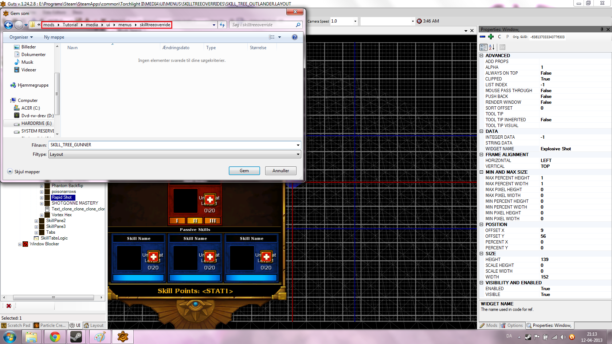Switch to the Scratch Pad tab

(16, 325)
